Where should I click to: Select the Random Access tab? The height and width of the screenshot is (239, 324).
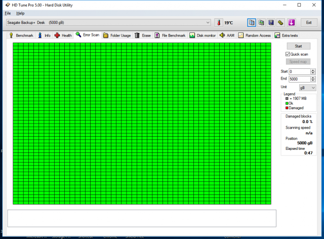pyautogui.click(x=255, y=35)
